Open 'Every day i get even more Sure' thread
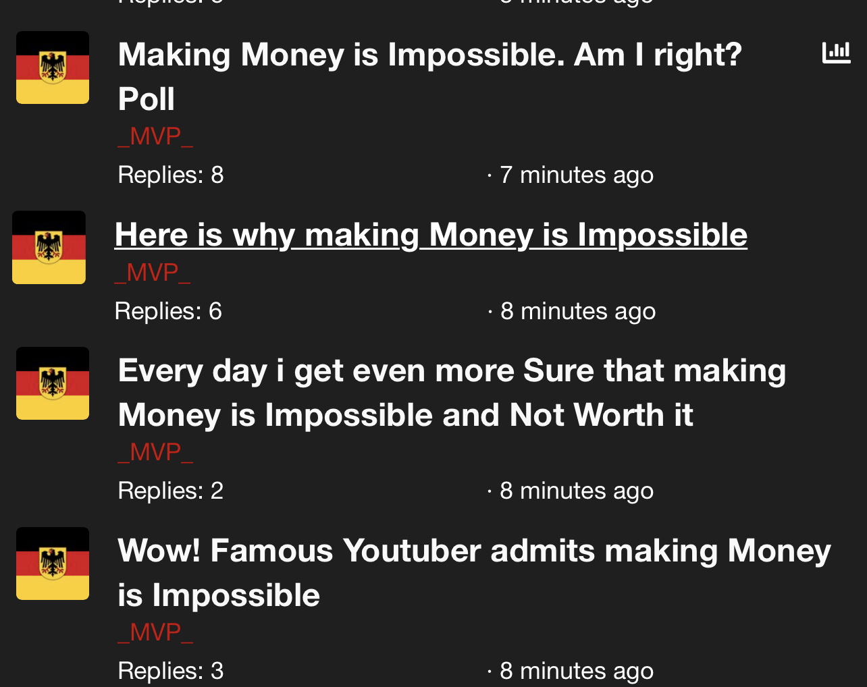 coord(452,392)
